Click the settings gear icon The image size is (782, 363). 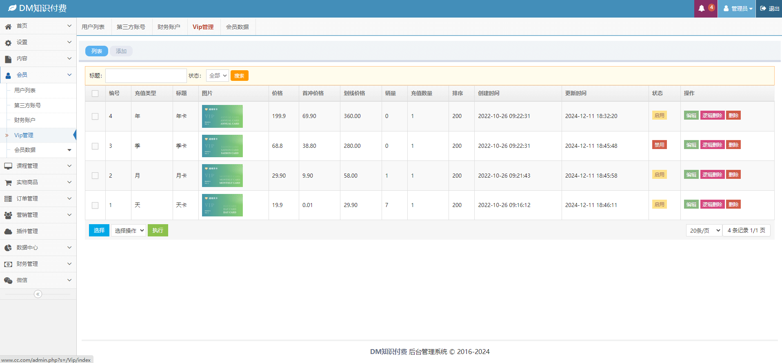click(x=8, y=42)
